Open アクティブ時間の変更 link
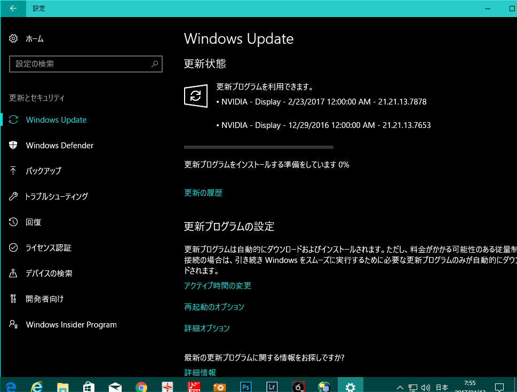The width and height of the screenshot is (517, 392). tap(218, 285)
